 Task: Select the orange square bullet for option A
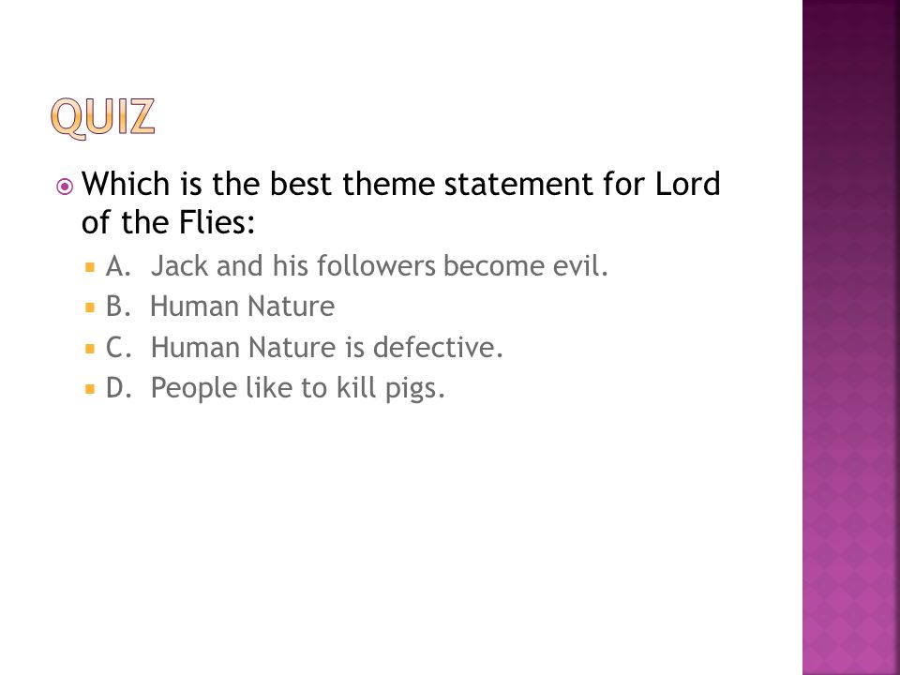pyautogui.click(x=90, y=267)
